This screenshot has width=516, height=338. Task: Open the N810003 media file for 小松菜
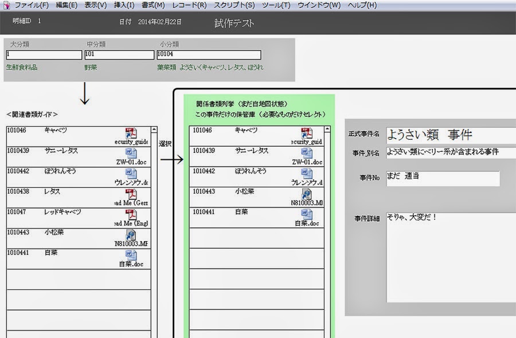pyautogui.click(x=131, y=234)
